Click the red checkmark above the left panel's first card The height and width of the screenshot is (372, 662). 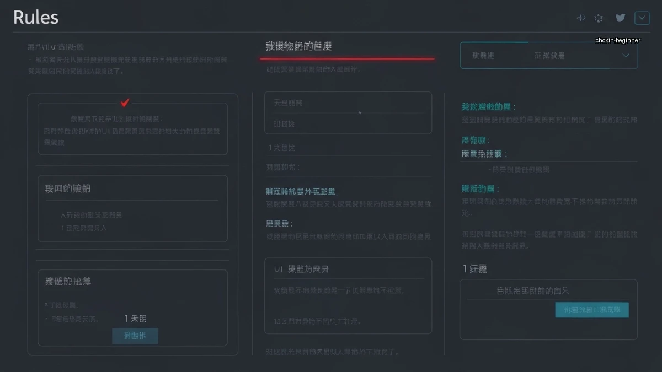point(125,103)
